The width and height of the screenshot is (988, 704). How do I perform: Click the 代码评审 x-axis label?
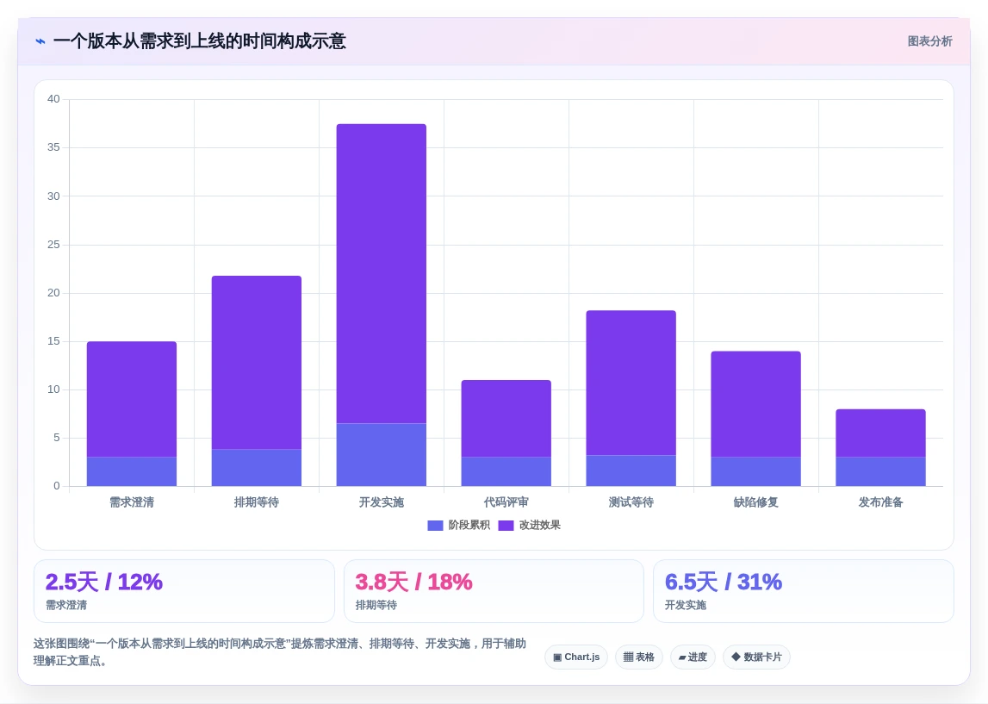[506, 502]
